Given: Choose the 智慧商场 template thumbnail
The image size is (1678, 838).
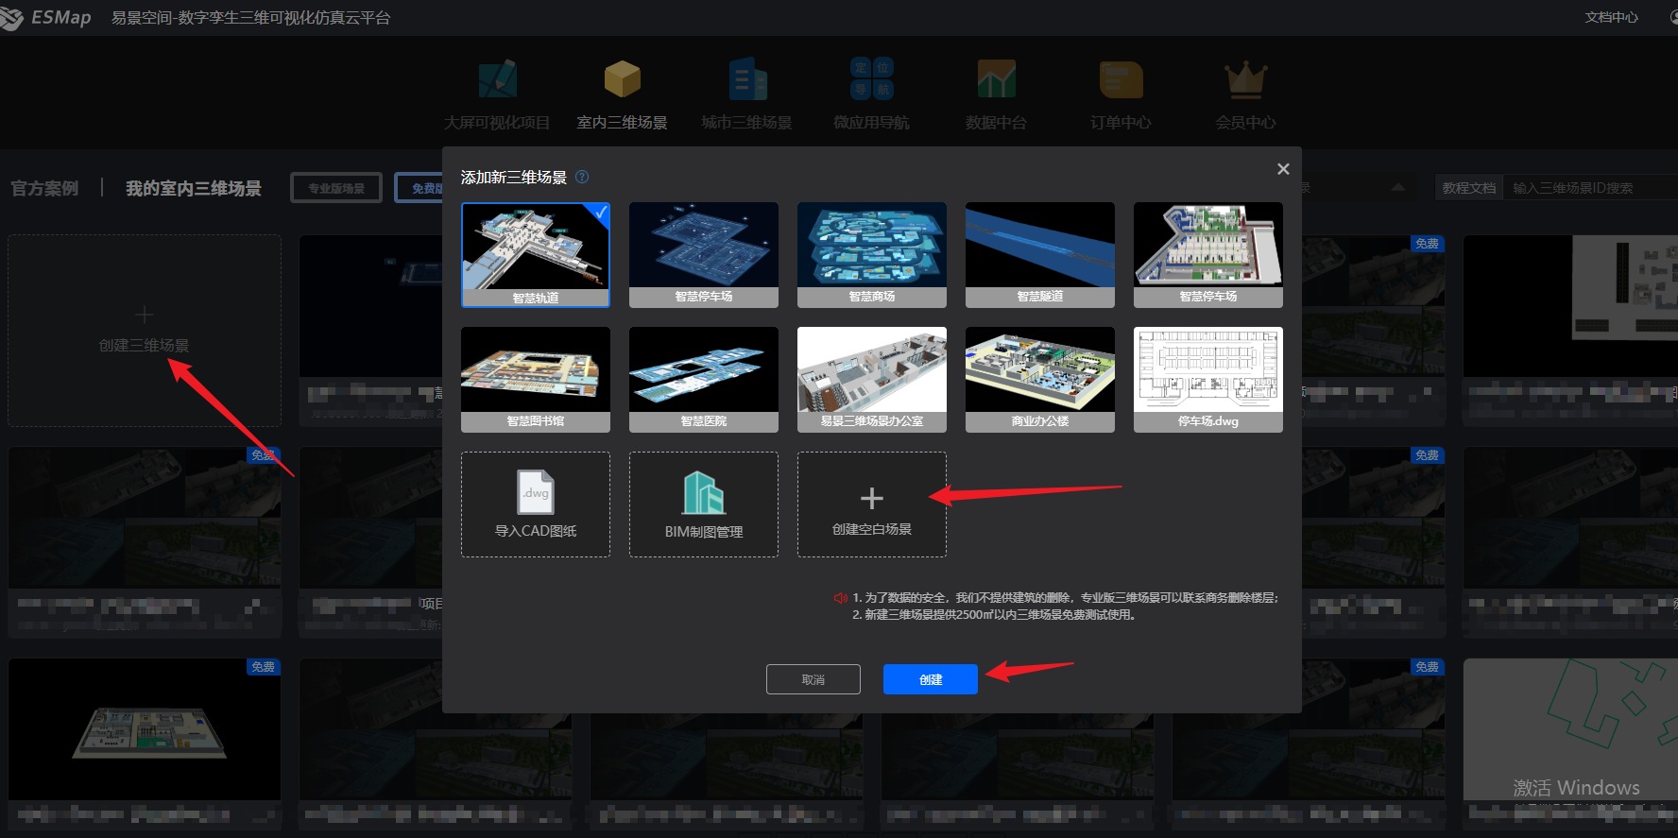Looking at the screenshot, I should (x=872, y=255).
